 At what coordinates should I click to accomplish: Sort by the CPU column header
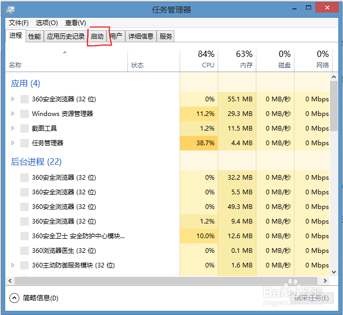tap(199, 61)
